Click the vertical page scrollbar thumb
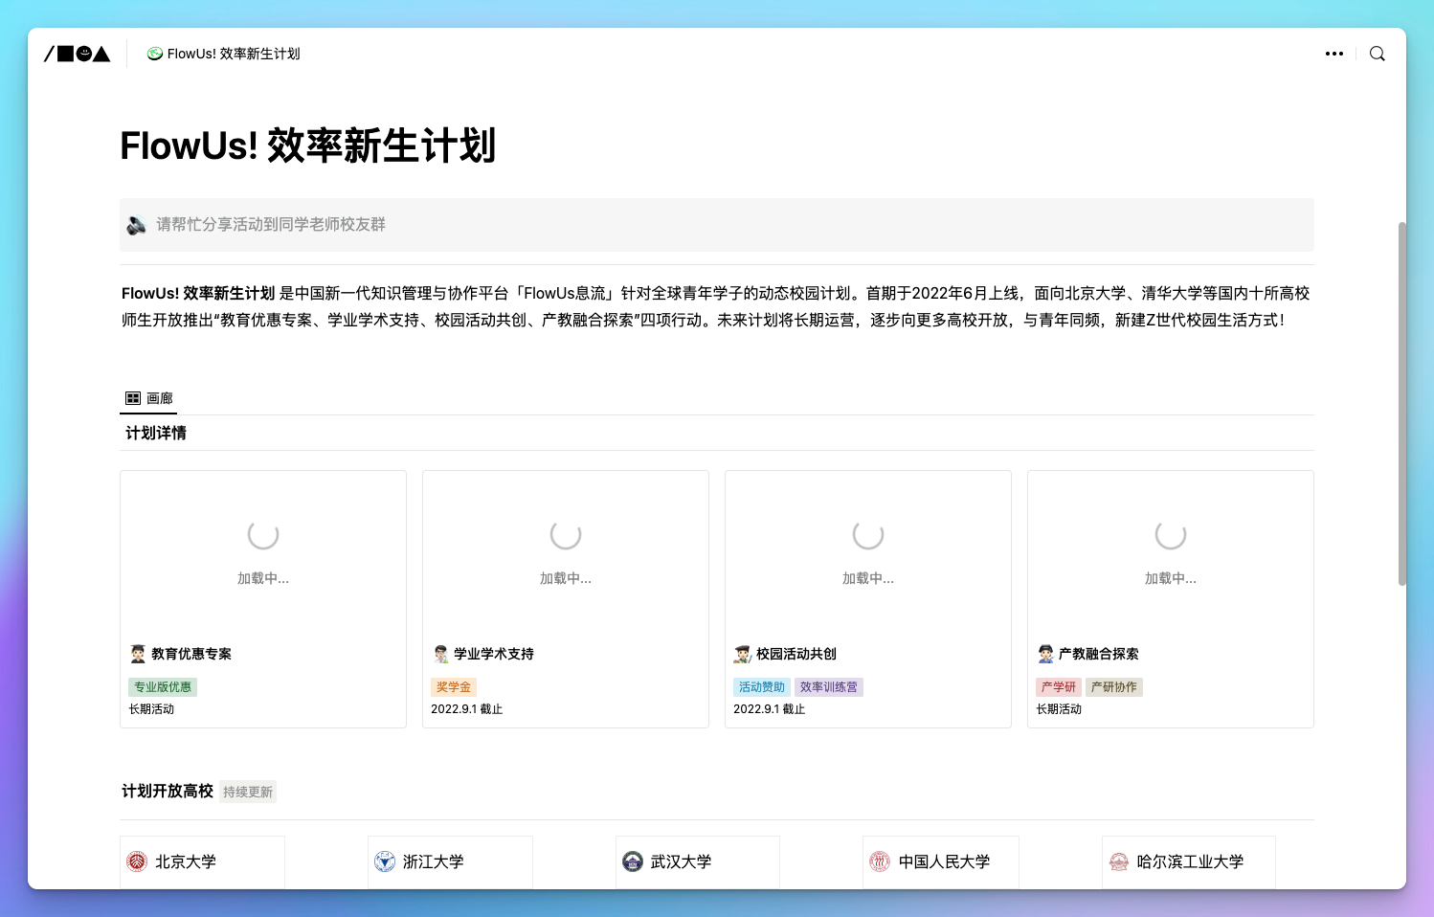This screenshot has width=1434, height=917. coord(1401,404)
